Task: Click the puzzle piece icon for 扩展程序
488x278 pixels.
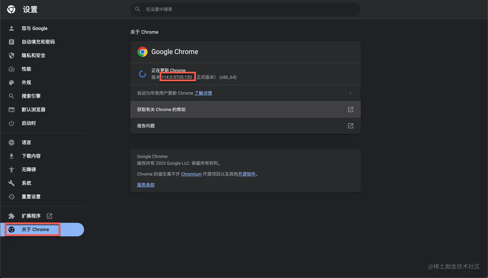Action: click(12, 216)
